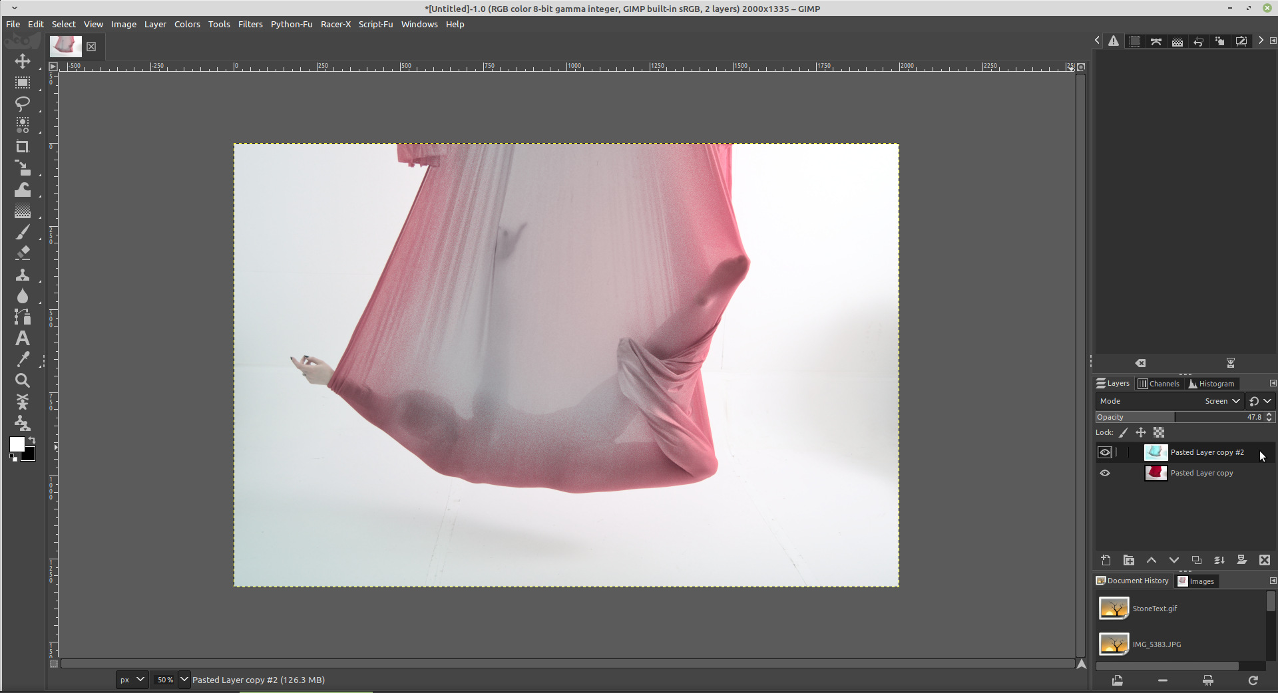Viewport: 1278px width, 693px height.
Task: Toggle lock position and size
Action: [1141, 432]
